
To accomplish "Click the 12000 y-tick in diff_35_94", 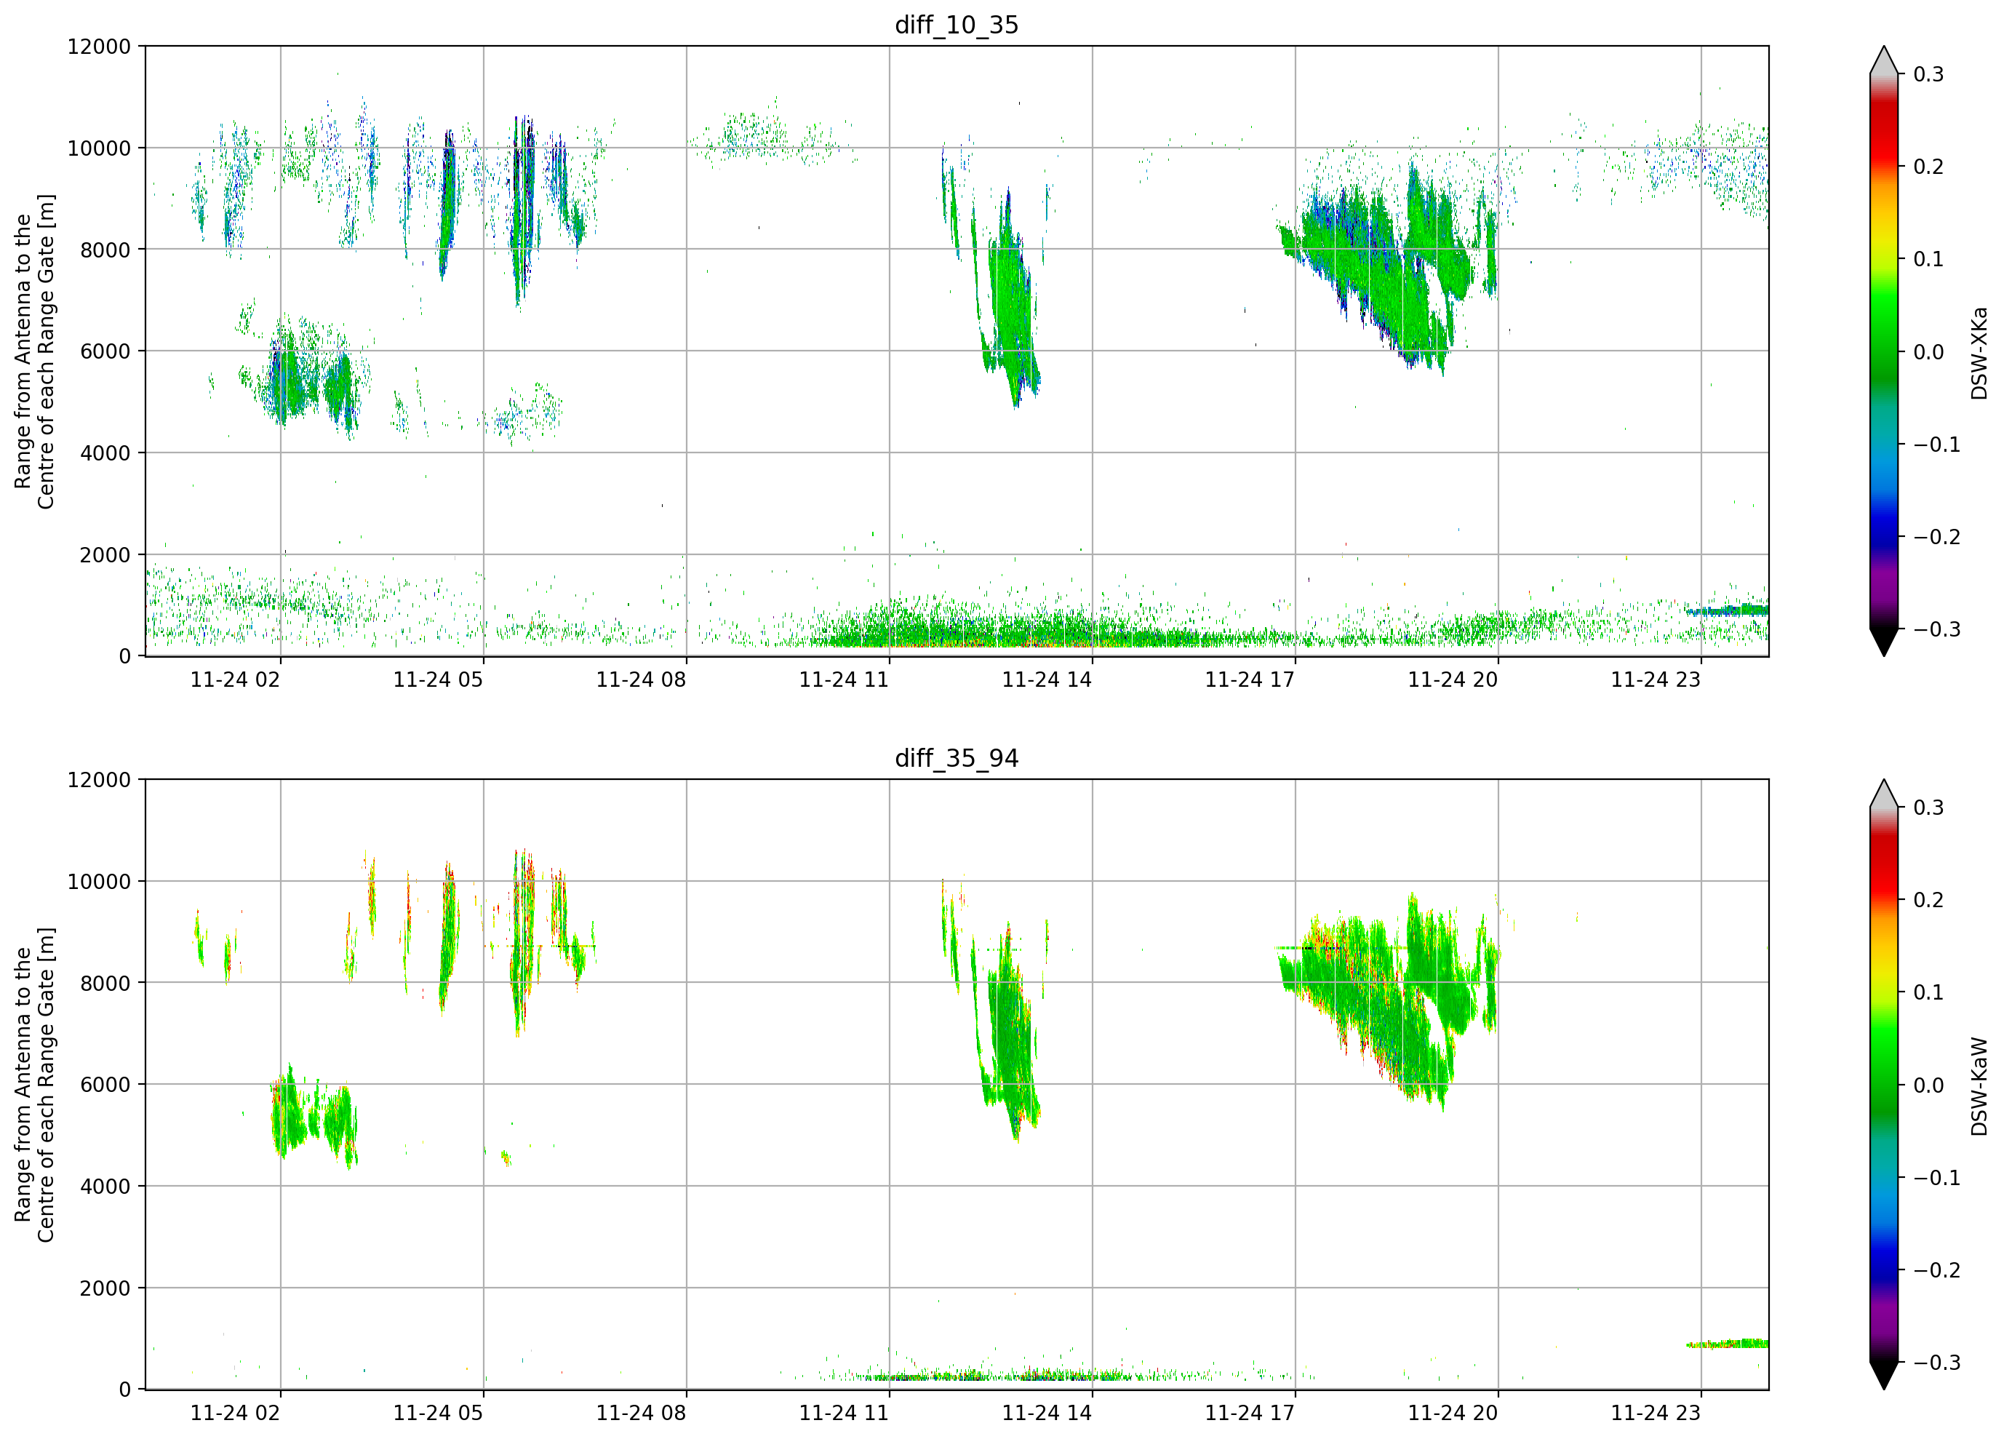I will (x=99, y=781).
